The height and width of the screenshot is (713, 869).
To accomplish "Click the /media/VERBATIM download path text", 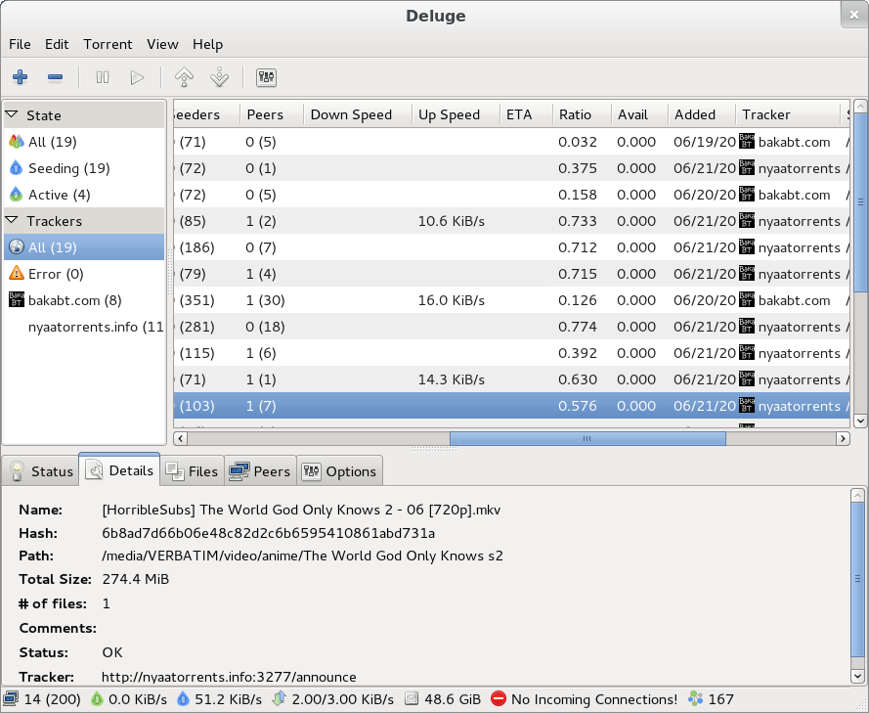I will [x=303, y=556].
